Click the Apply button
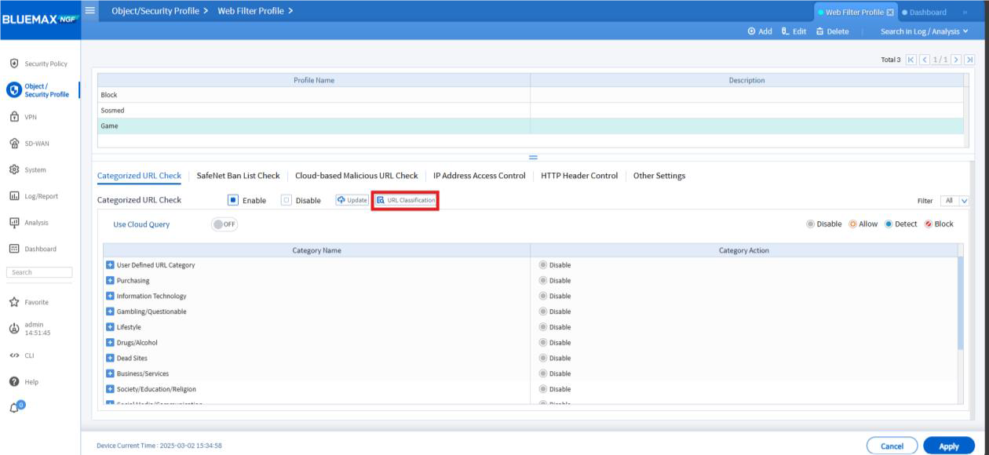The image size is (989, 455). click(x=949, y=446)
